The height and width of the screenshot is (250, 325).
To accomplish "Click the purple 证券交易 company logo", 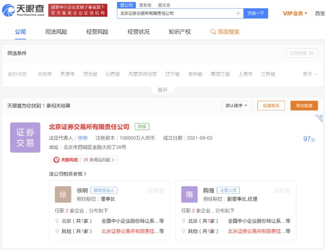I will (x=25, y=137).
